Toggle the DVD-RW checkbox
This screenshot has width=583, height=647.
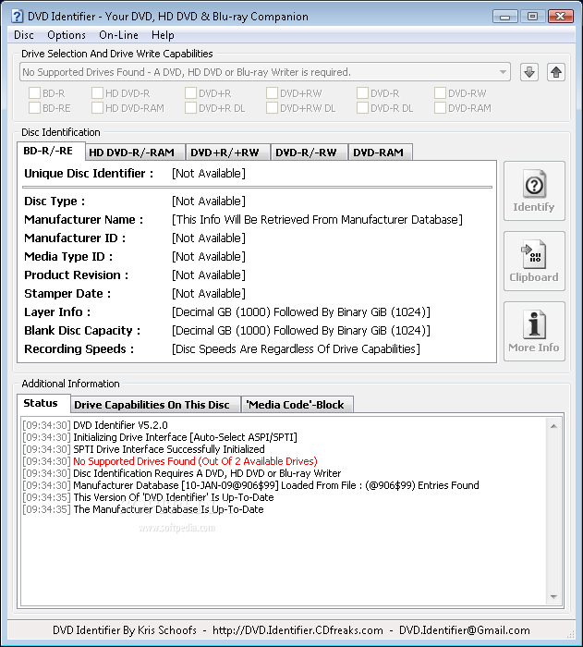point(440,92)
